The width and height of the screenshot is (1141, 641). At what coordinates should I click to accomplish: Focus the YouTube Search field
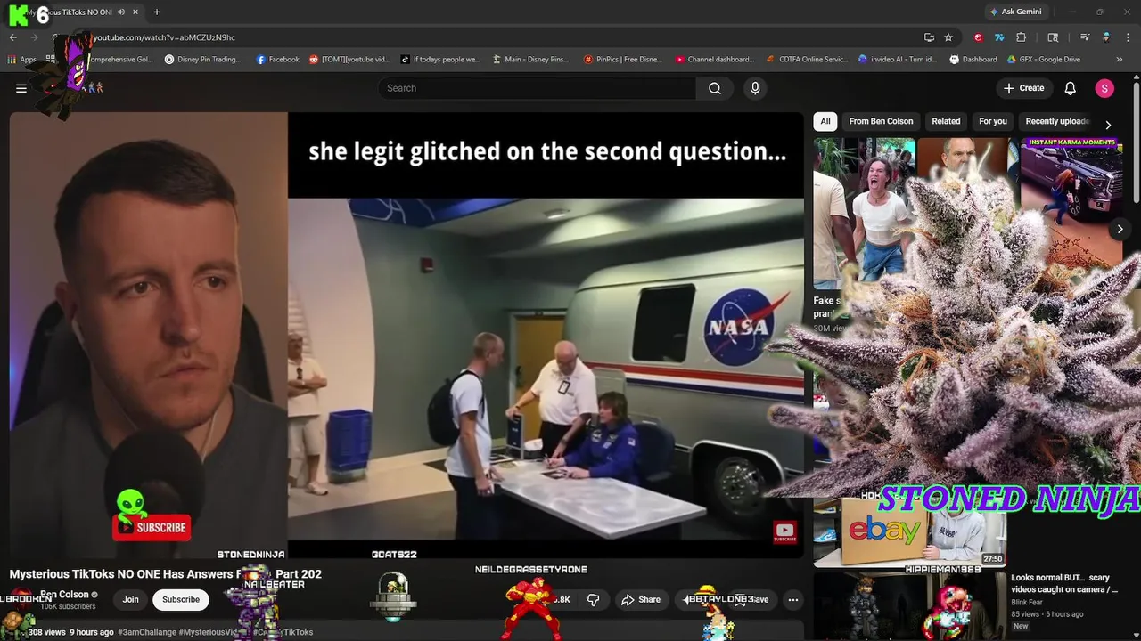(537, 88)
